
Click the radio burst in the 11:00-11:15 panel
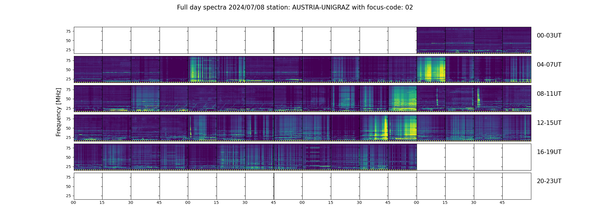point(437,97)
